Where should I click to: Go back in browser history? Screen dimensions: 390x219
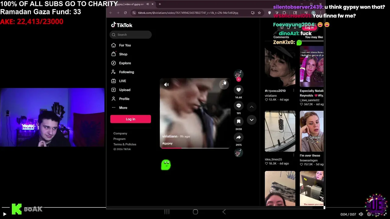click(111, 13)
